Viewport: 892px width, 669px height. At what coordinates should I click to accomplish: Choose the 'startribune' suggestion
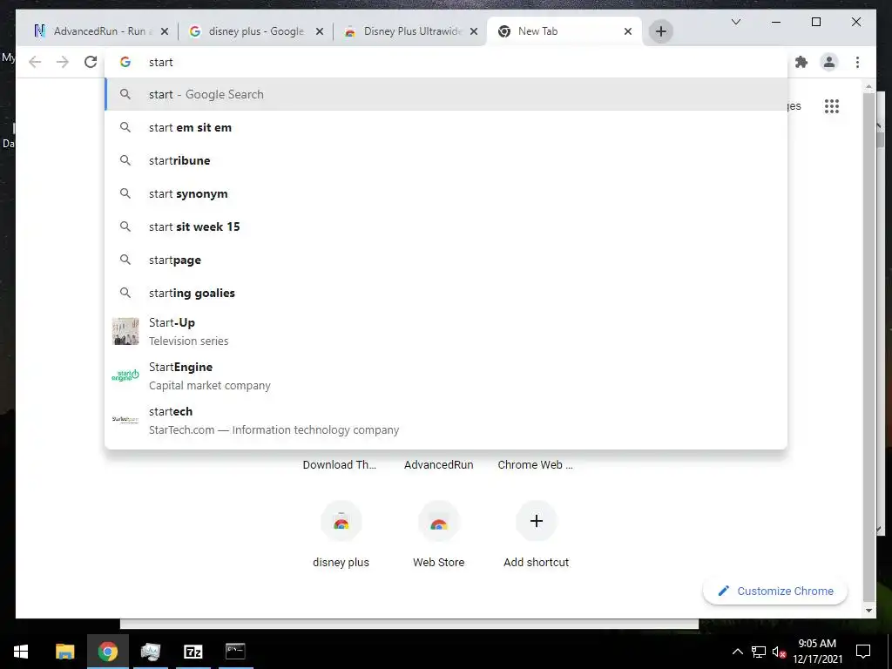(x=447, y=160)
